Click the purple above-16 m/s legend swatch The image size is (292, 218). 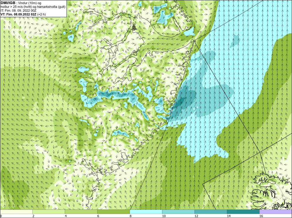tap(276, 212)
